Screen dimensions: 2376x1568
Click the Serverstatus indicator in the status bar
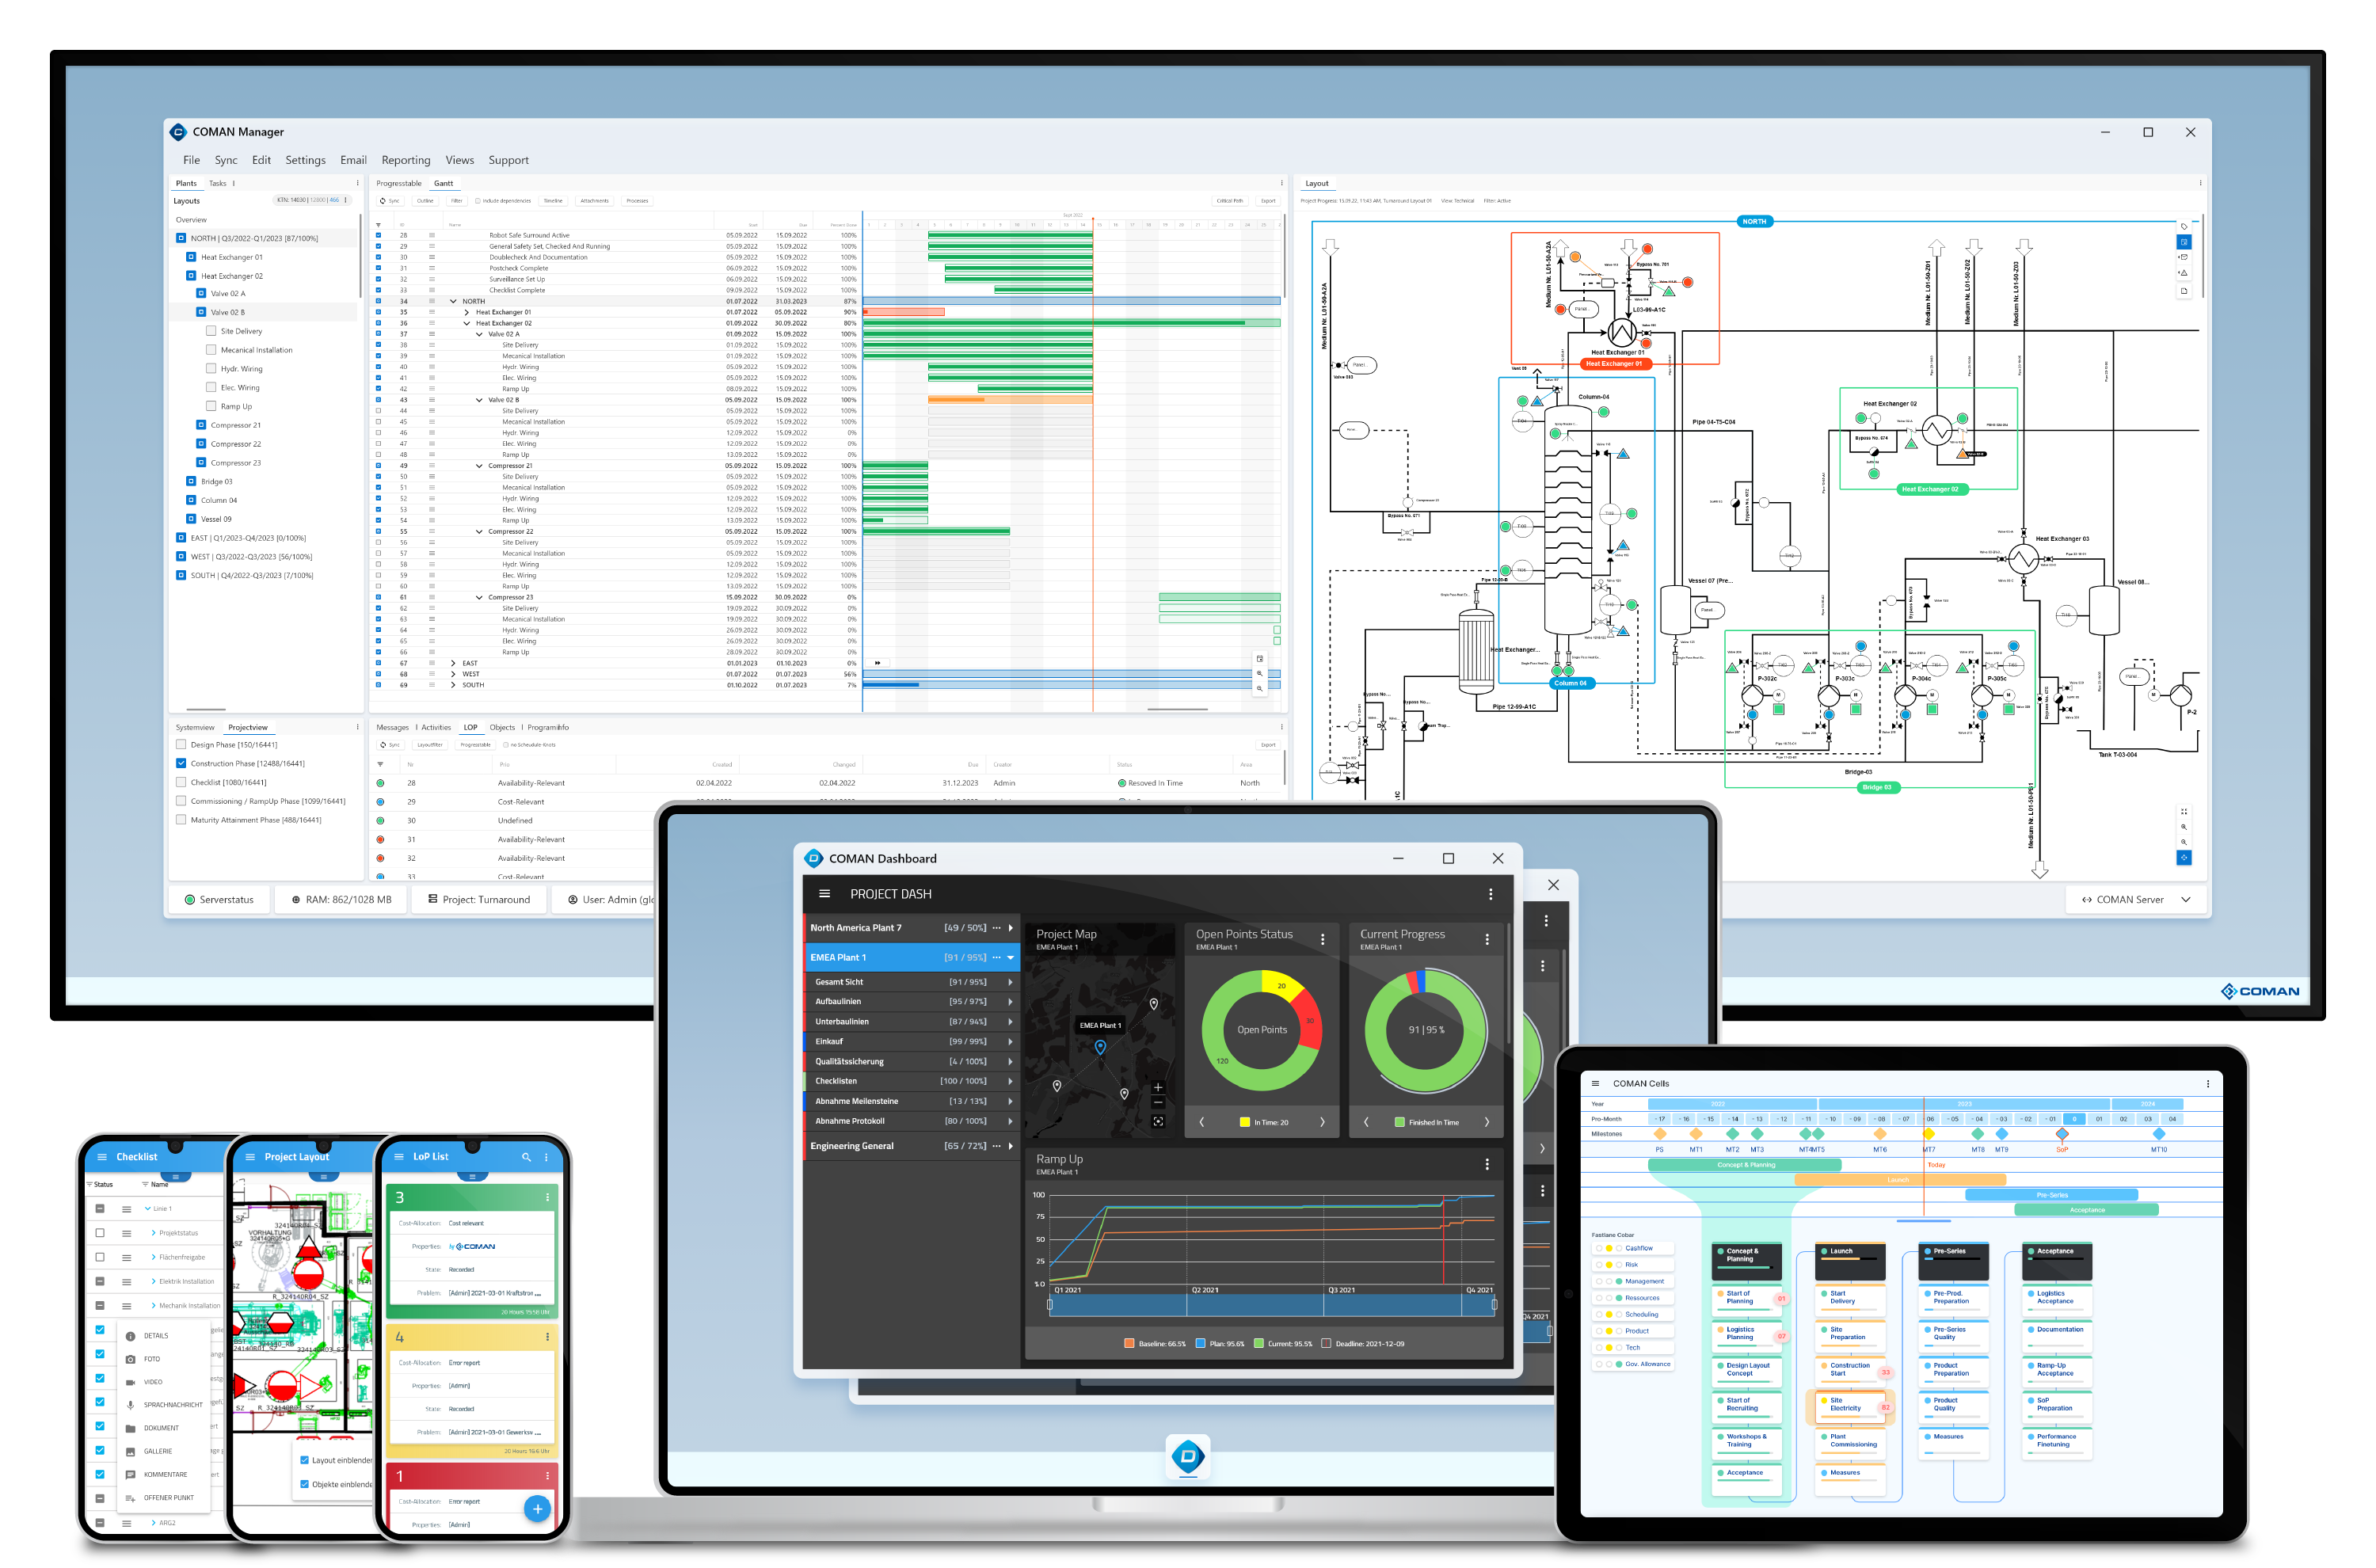[220, 899]
